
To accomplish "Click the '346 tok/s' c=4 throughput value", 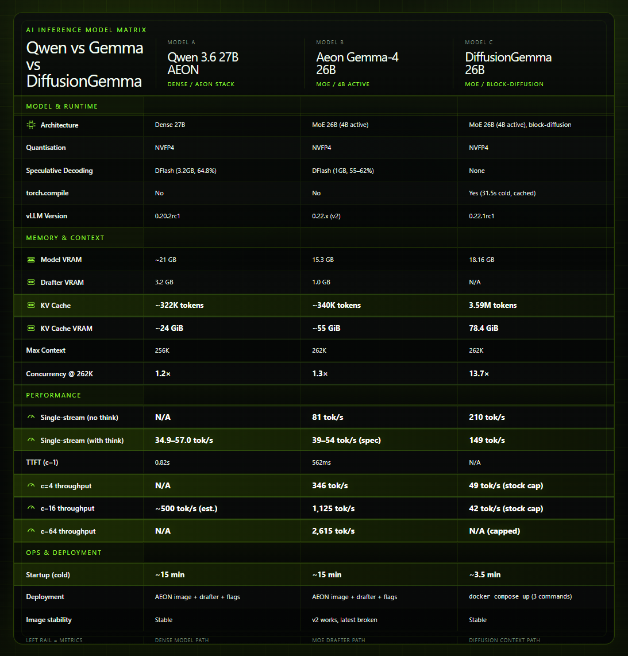I will click(x=330, y=486).
